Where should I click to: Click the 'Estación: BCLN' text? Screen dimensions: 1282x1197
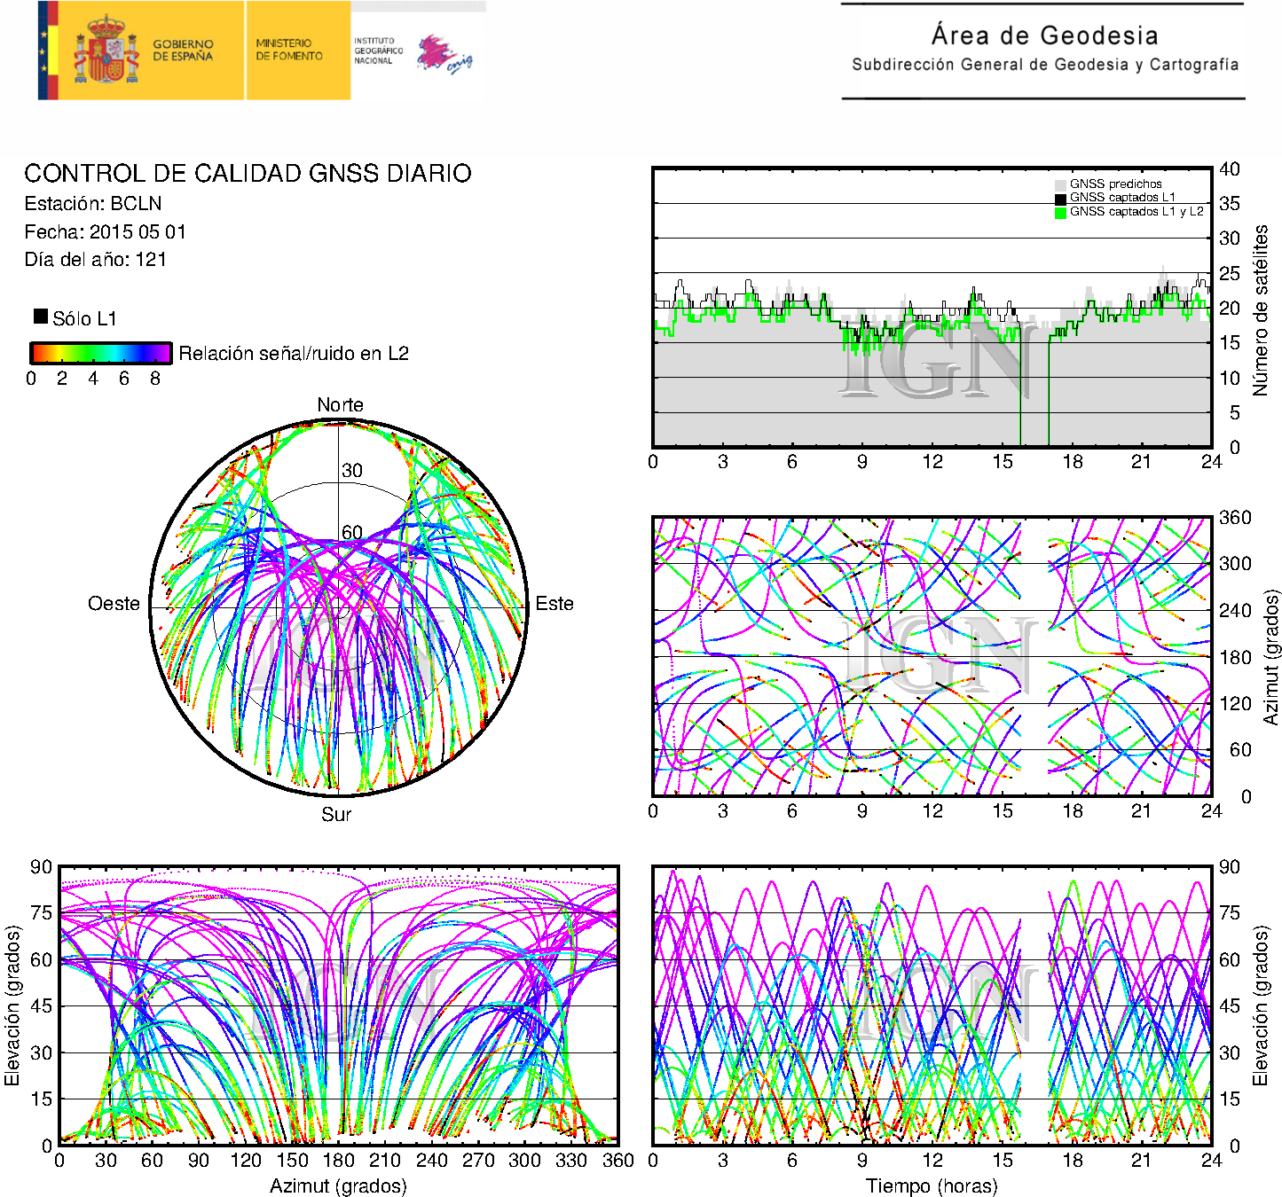coord(93,204)
